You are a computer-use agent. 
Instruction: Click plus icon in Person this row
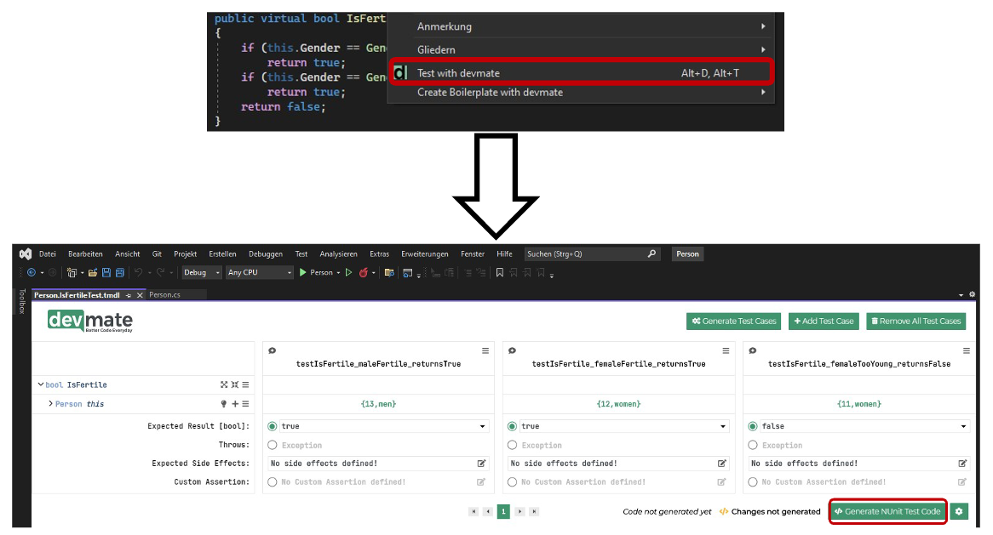click(x=235, y=403)
